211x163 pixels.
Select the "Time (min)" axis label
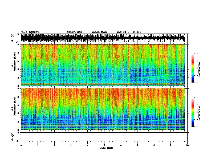pos(107,148)
